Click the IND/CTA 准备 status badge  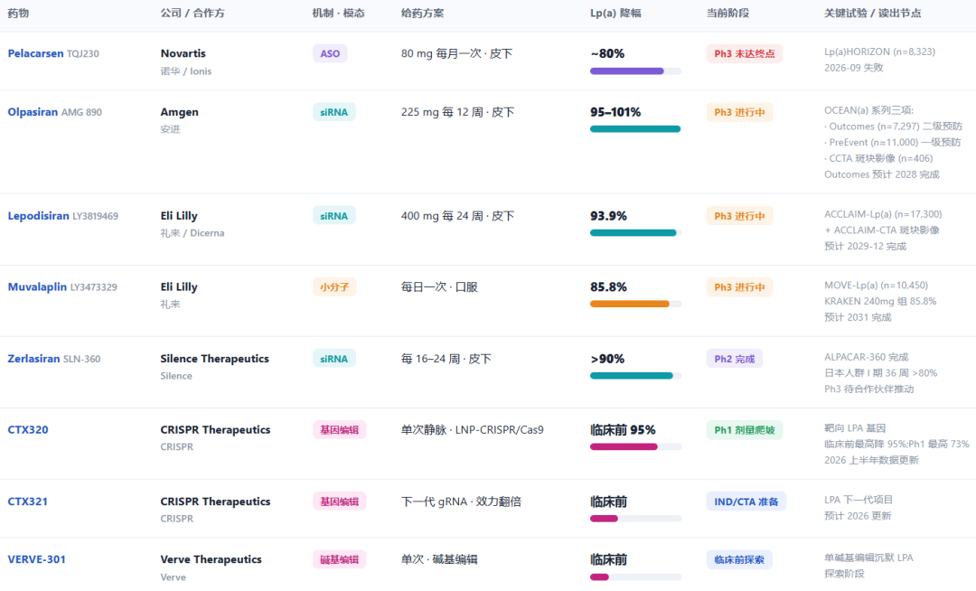click(x=746, y=502)
